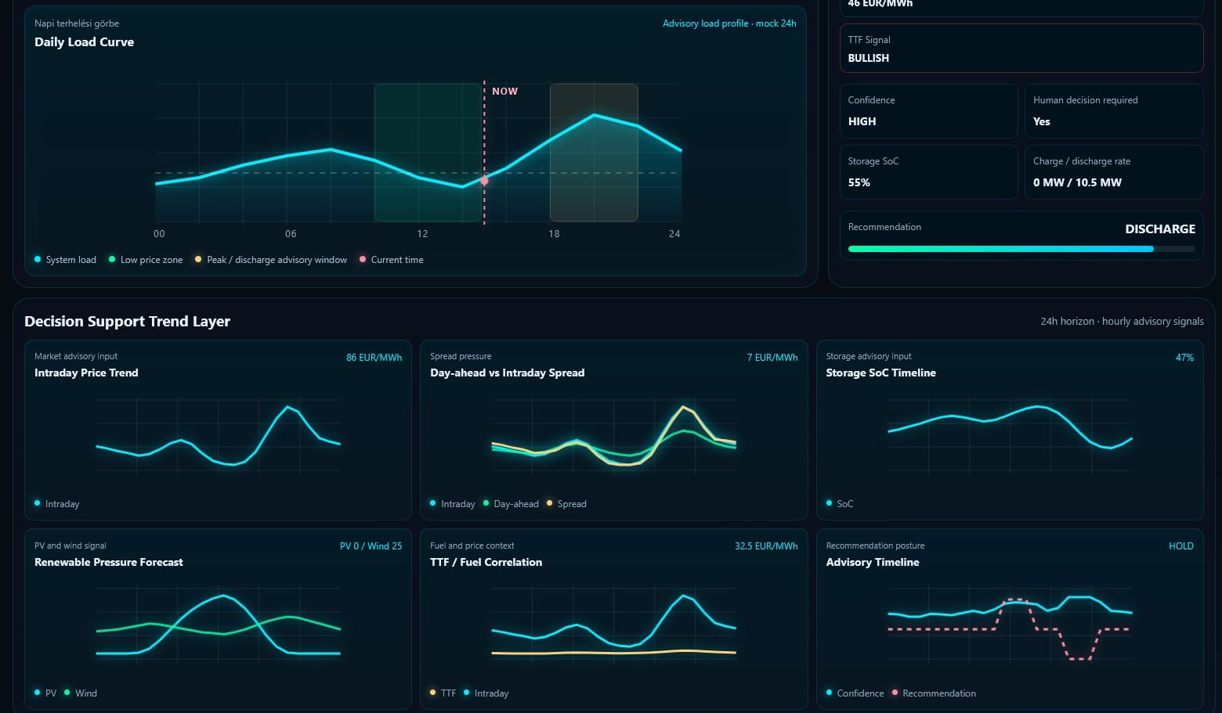Click the Intraday legend dot in Day-ahead vs Intraday Spread
The height and width of the screenshot is (713, 1222).
pos(433,503)
